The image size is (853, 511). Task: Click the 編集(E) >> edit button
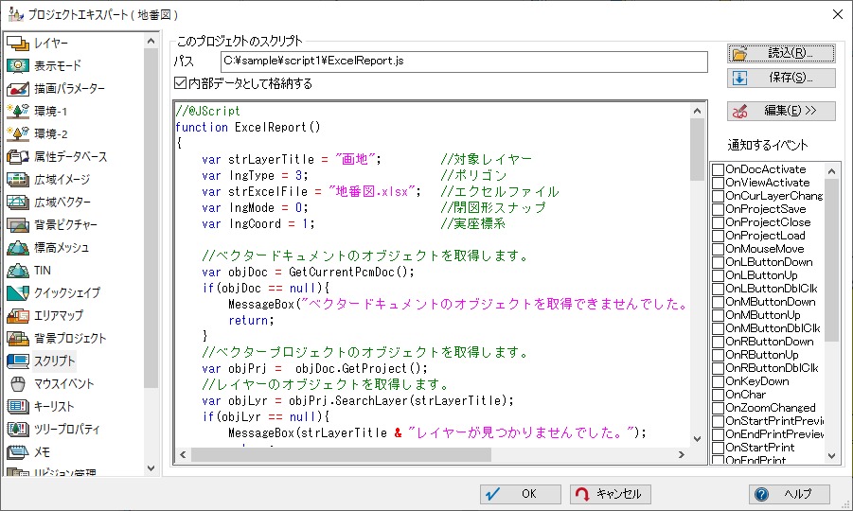coord(781,111)
